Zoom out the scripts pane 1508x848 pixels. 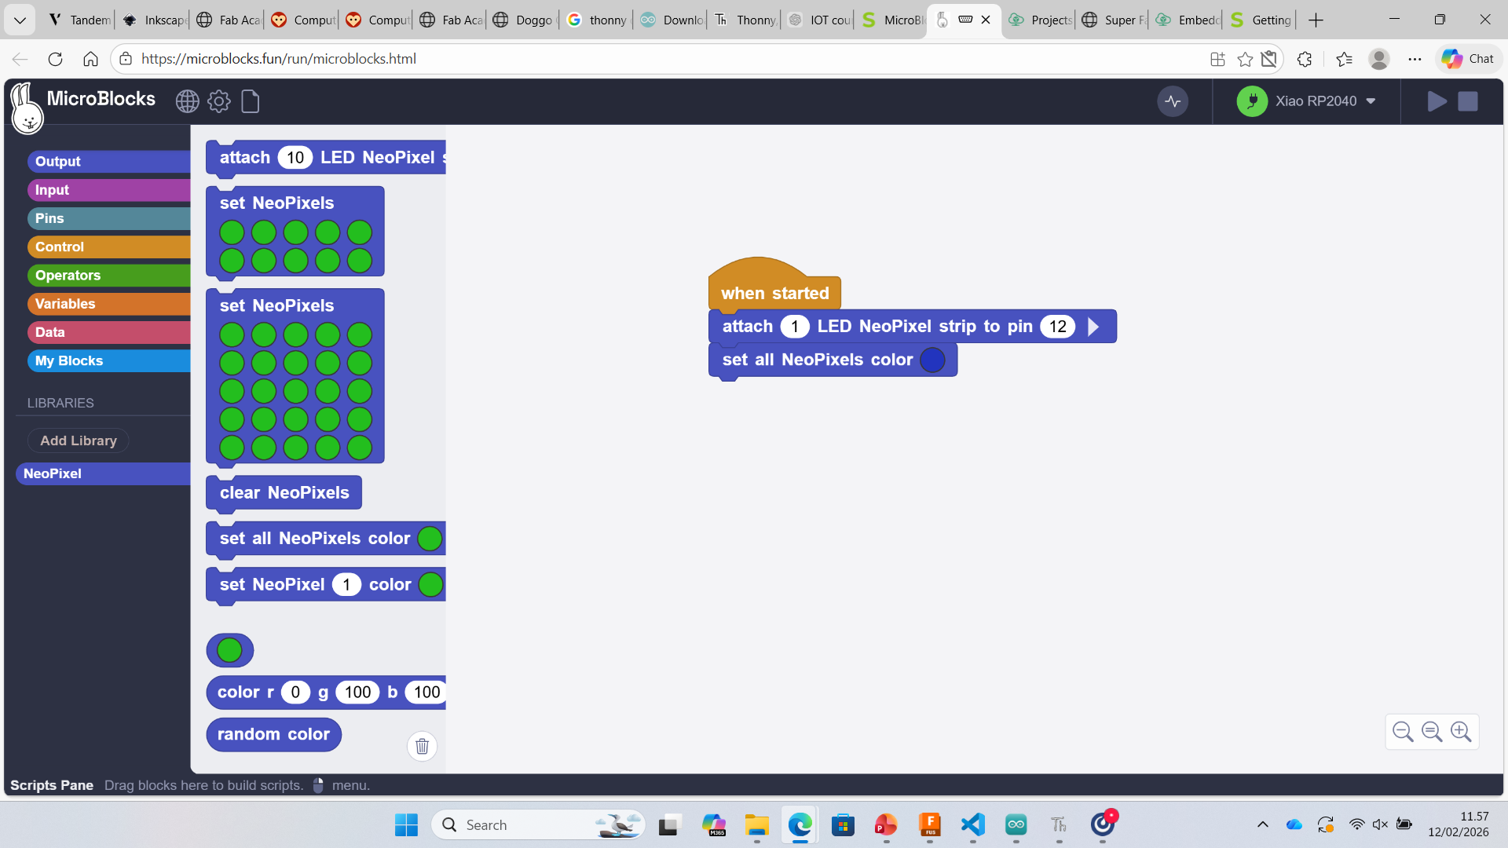[x=1403, y=732]
